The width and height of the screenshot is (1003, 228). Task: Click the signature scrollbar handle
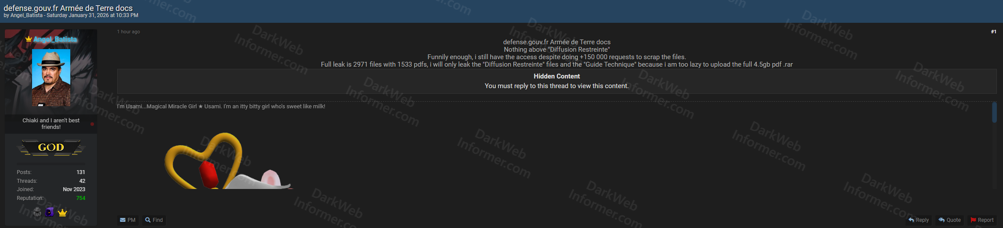pyautogui.click(x=994, y=112)
